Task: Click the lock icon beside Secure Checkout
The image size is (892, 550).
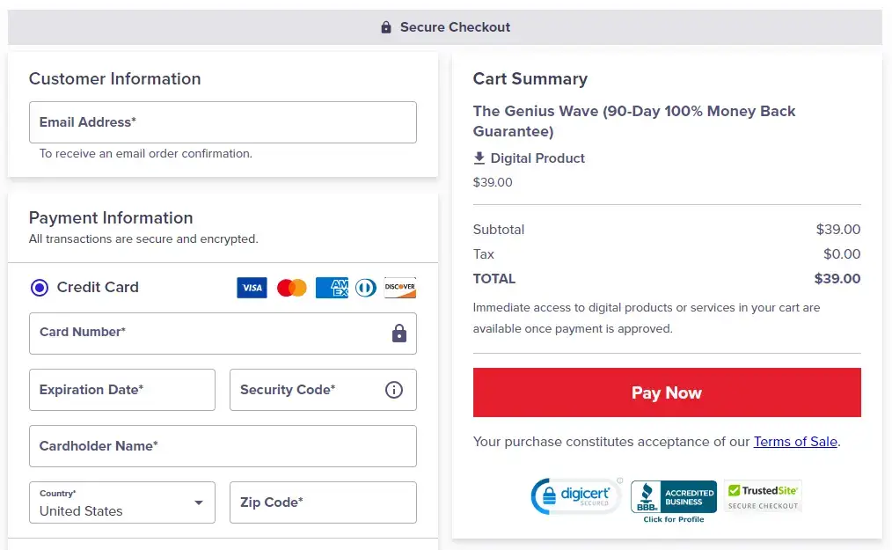Action: pos(385,26)
